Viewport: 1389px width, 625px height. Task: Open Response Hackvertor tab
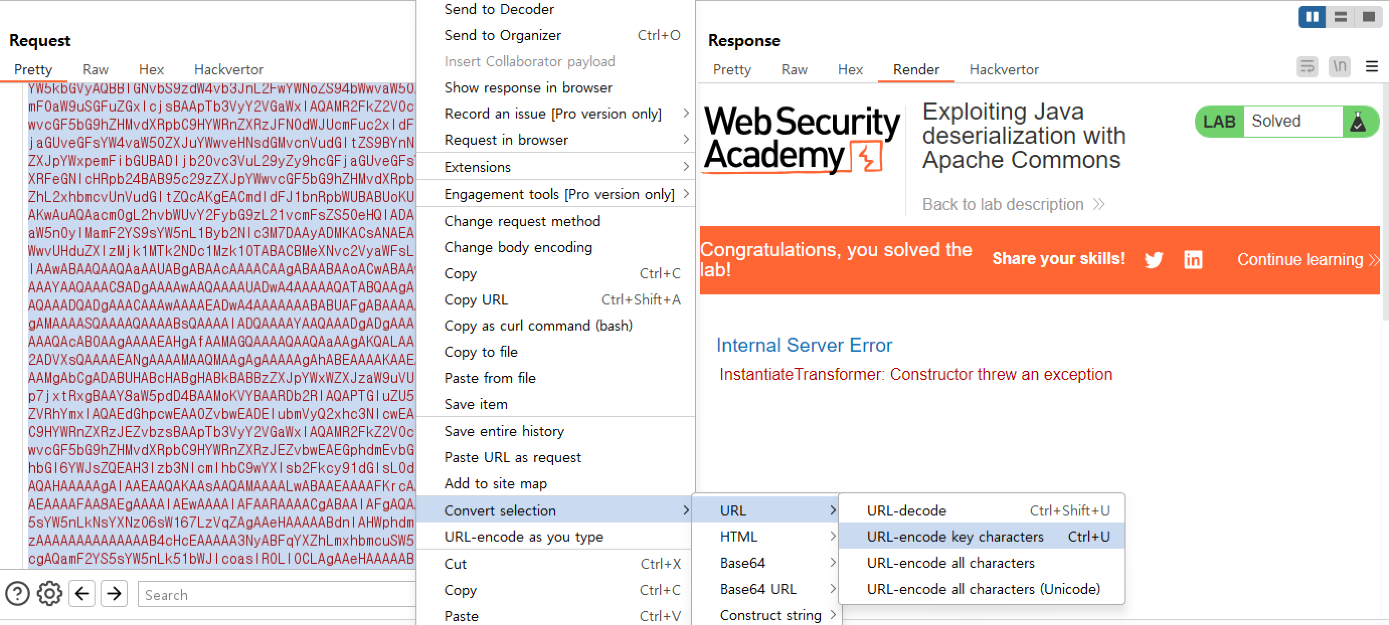(x=1004, y=69)
